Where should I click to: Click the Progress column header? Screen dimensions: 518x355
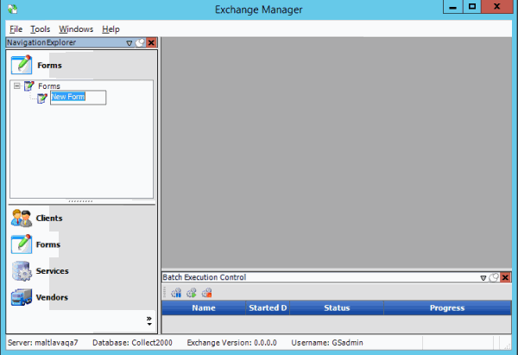point(446,307)
